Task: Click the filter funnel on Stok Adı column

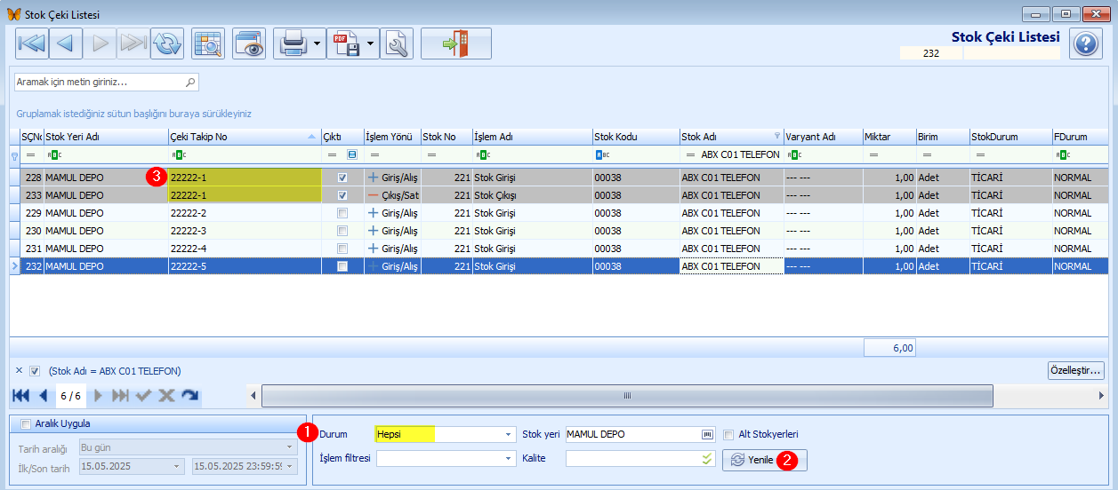Action: 777,137
